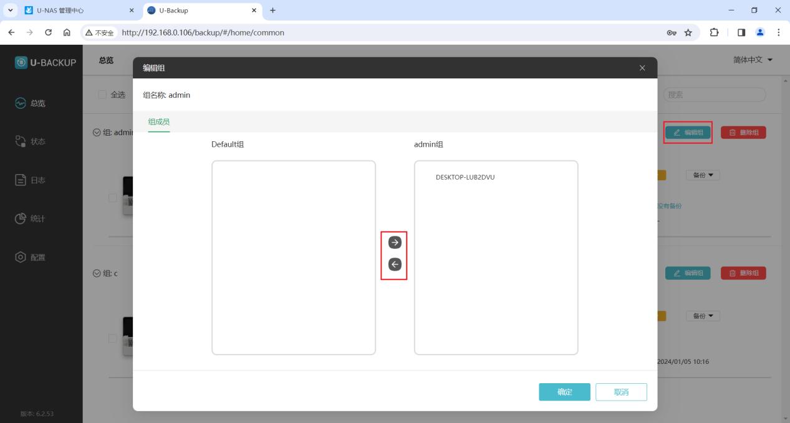Click the right arrow move-member icon
Screen dimensions: 790x423
(x=394, y=243)
